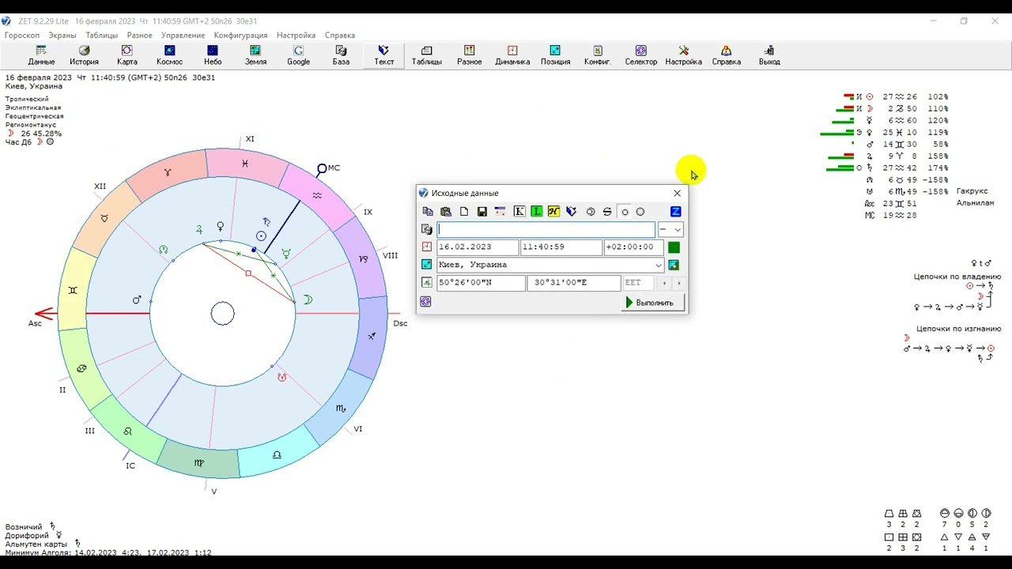
Task: Select the small circle single chart mode
Action: (625, 212)
